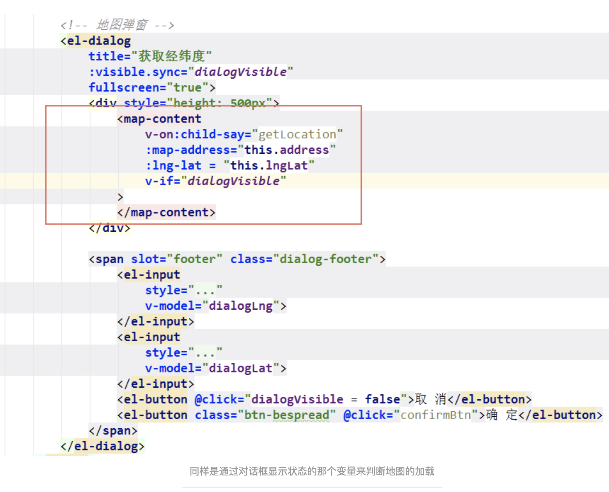Click the opening el-dialog tag
The width and height of the screenshot is (609, 492).
pyautogui.click(x=96, y=40)
